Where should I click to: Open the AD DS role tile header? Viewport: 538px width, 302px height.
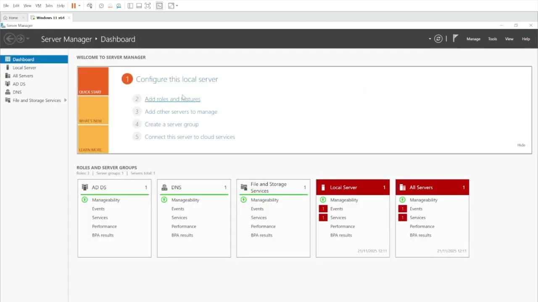(114, 187)
